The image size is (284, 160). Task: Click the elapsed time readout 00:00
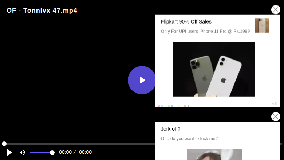tap(65, 152)
